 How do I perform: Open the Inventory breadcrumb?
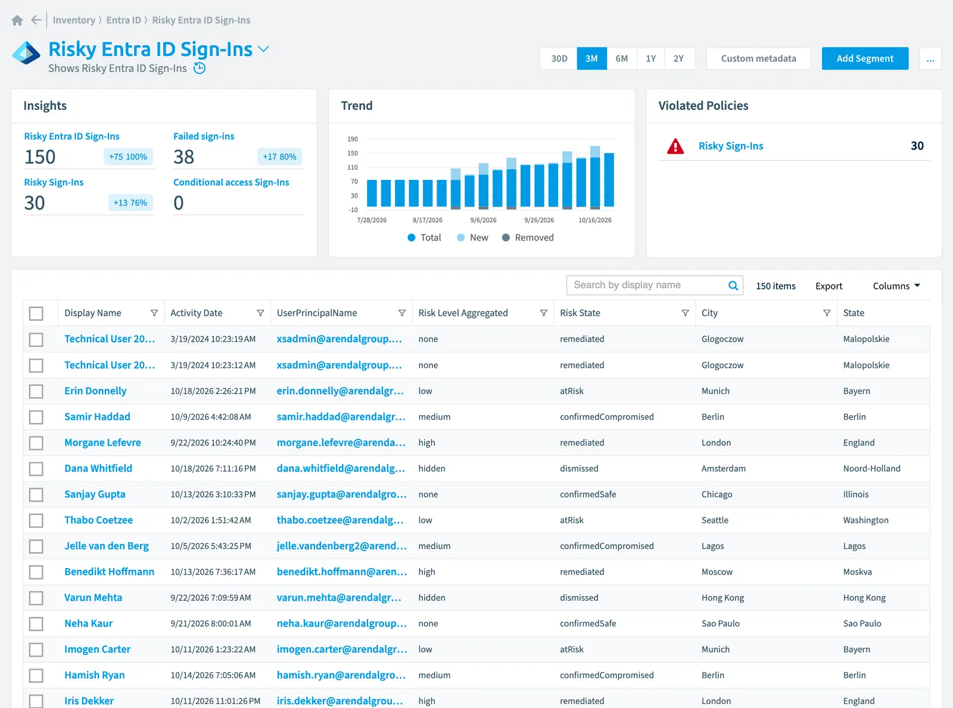coord(74,20)
